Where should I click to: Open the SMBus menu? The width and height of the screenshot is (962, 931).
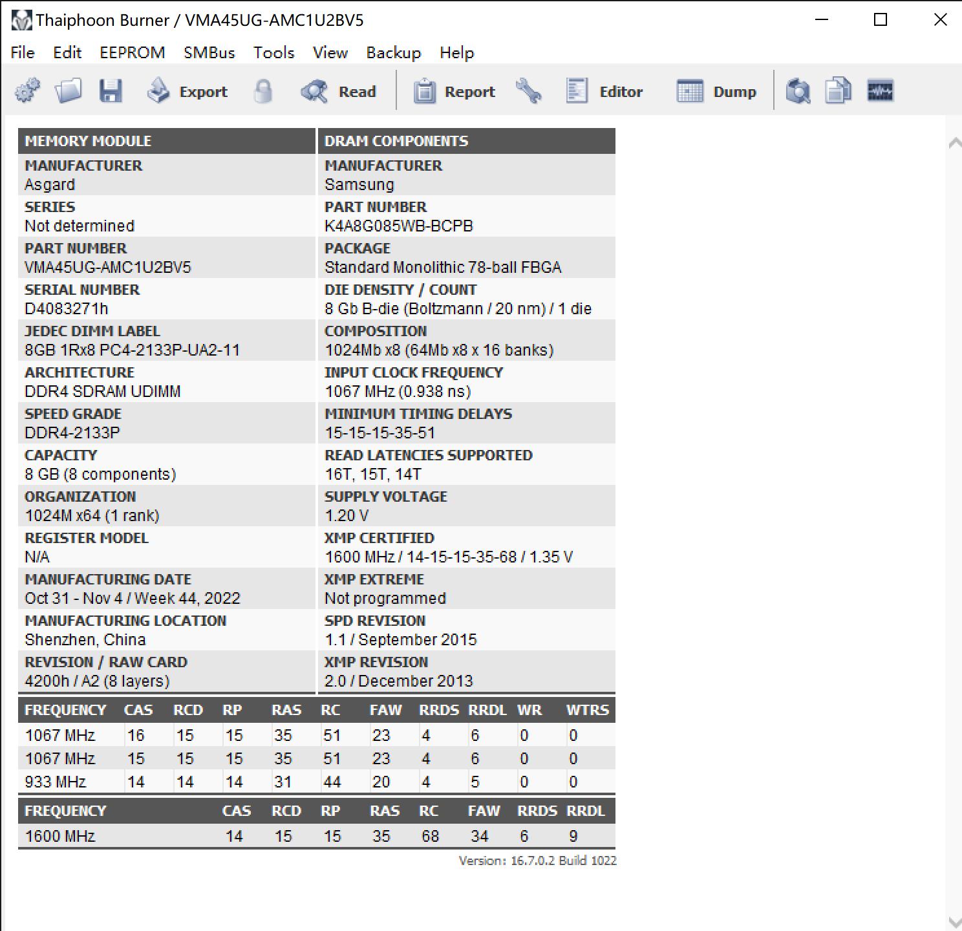pyautogui.click(x=209, y=52)
